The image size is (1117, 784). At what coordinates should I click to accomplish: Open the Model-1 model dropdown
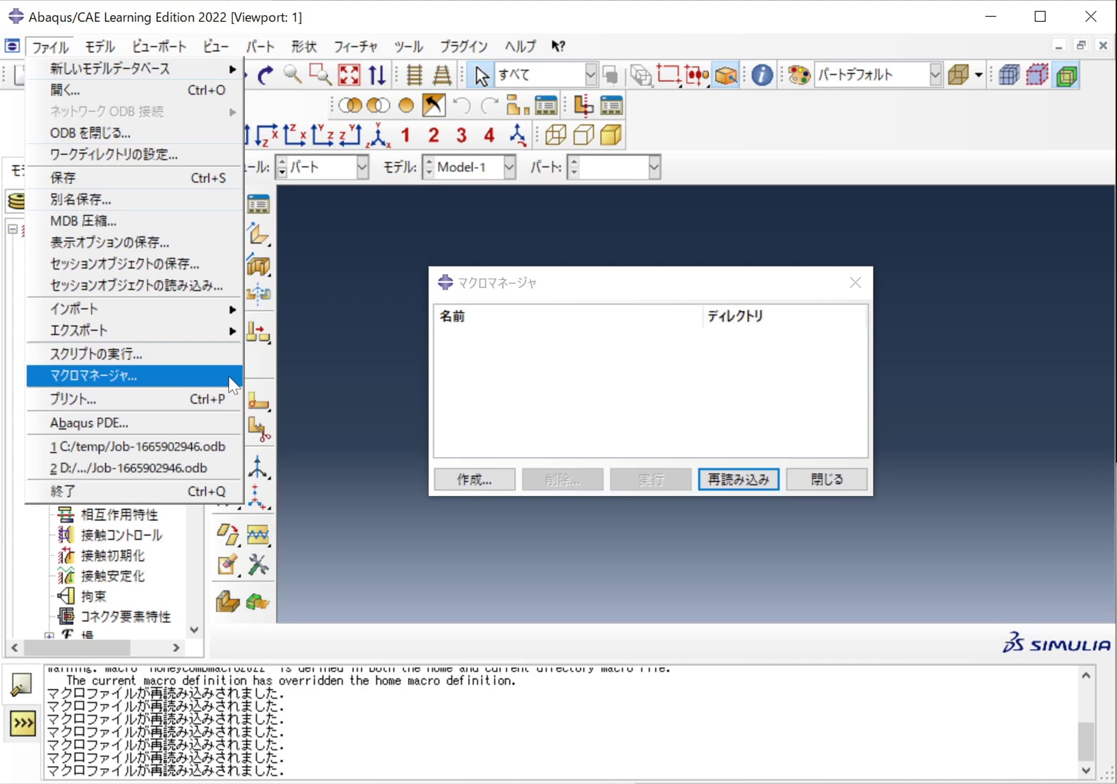click(x=509, y=167)
